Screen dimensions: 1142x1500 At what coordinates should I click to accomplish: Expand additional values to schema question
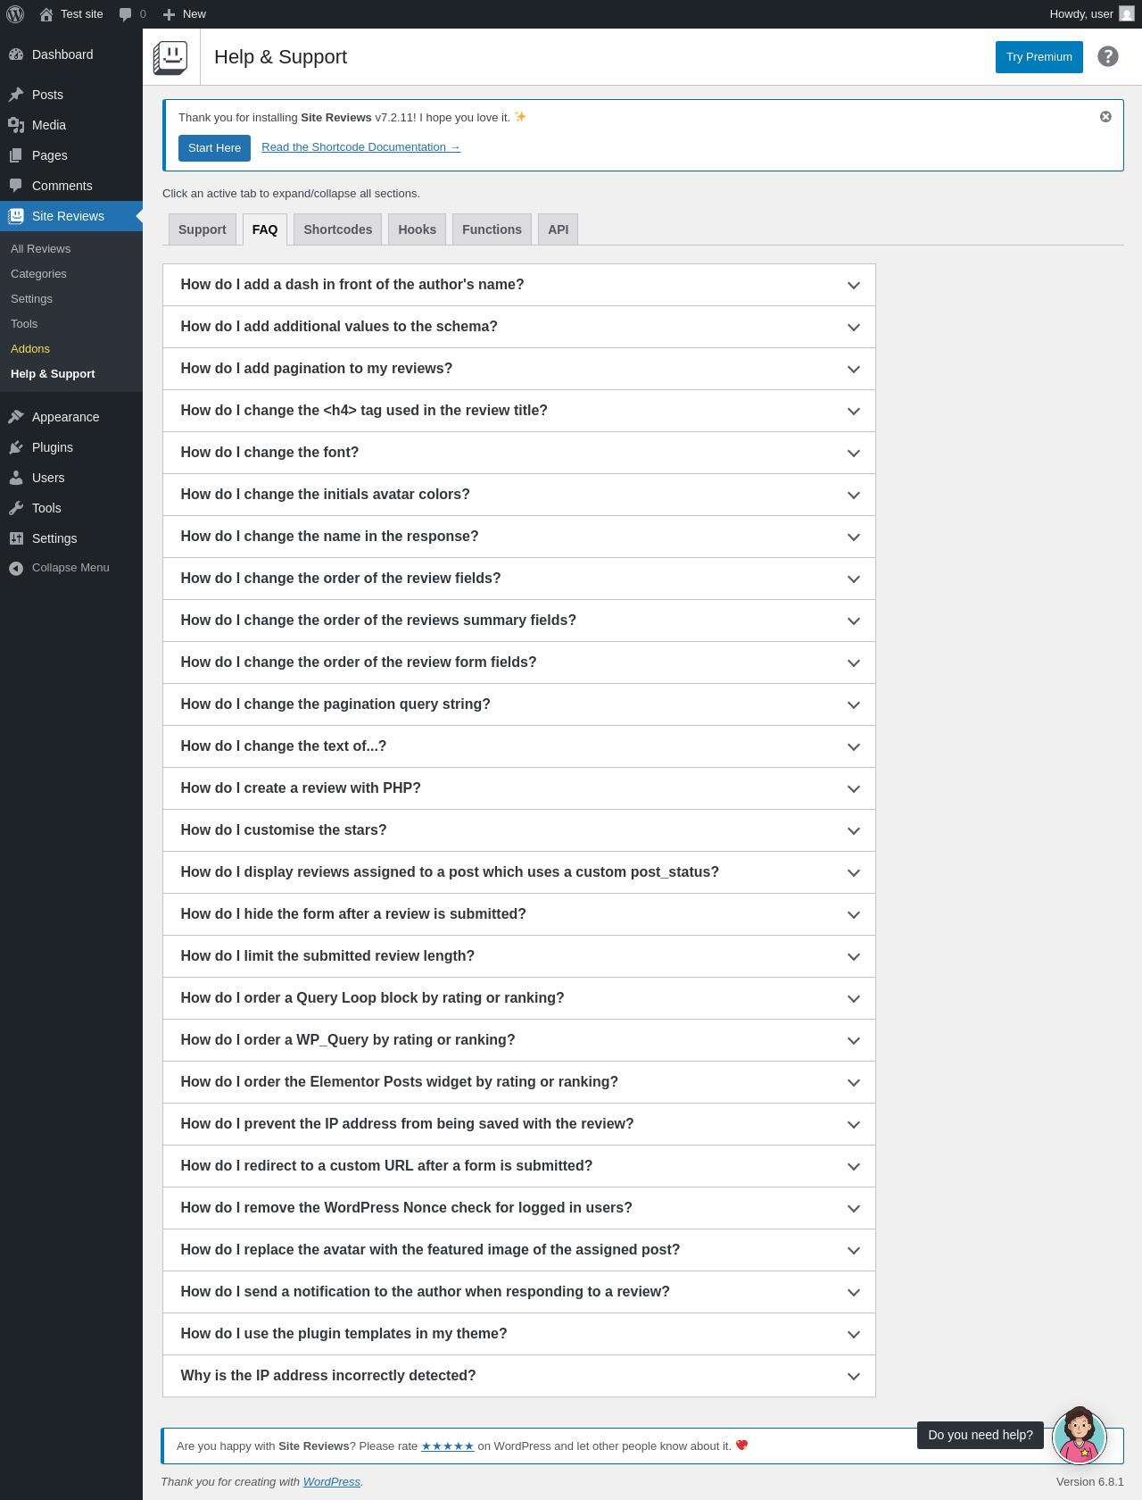point(519,327)
